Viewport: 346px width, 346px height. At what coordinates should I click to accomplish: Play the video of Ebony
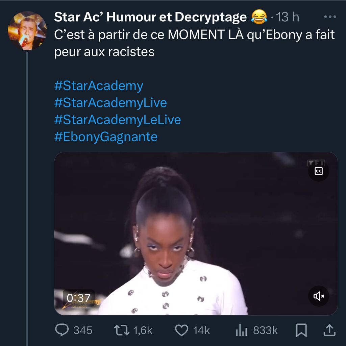196,233
